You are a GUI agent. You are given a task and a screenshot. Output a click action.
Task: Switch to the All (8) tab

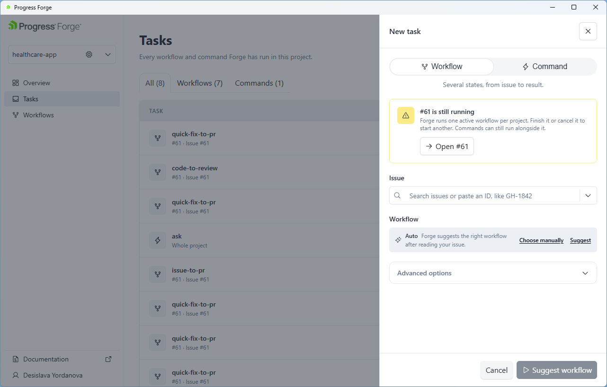pos(155,83)
